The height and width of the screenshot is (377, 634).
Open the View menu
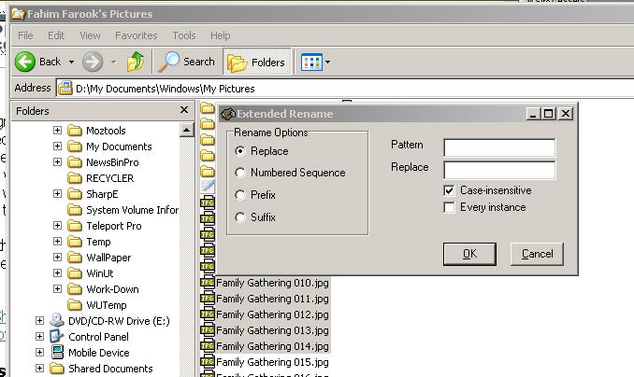(90, 35)
